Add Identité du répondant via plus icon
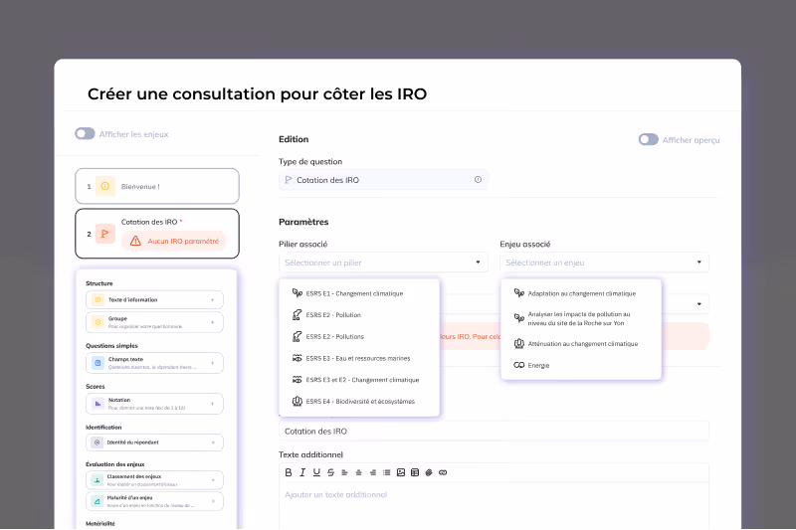The height and width of the screenshot is (530, 796). click(x=213, y=442)
